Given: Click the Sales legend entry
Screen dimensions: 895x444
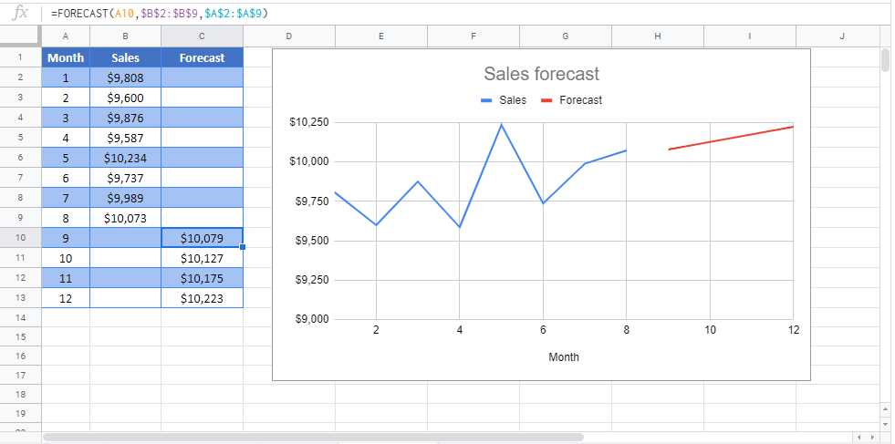Looking at the screenshot, I should point(504,100).
